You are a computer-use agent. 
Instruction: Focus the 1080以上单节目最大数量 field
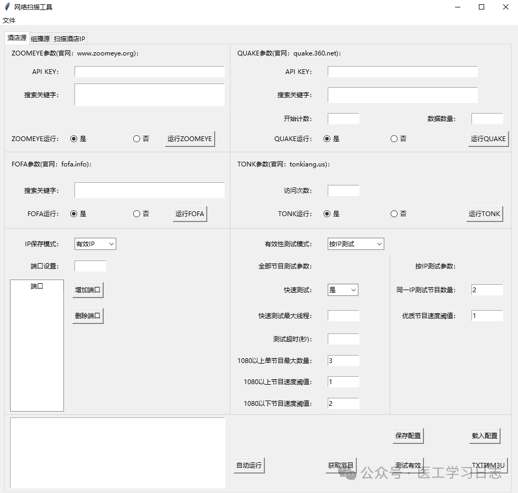[x=344, y=360]
